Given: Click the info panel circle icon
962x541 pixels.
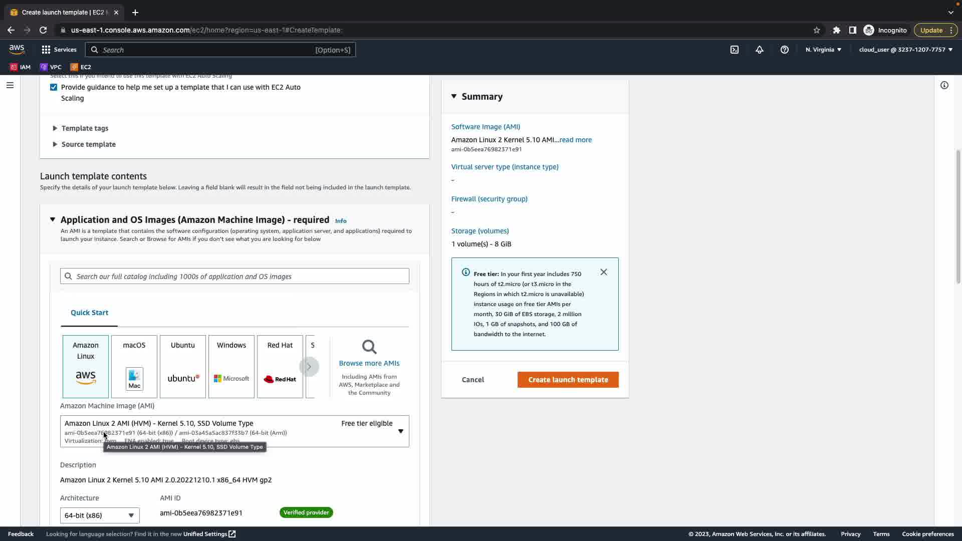Looking at the screenshot, I should pyautogui.click(x=944, y=85).
